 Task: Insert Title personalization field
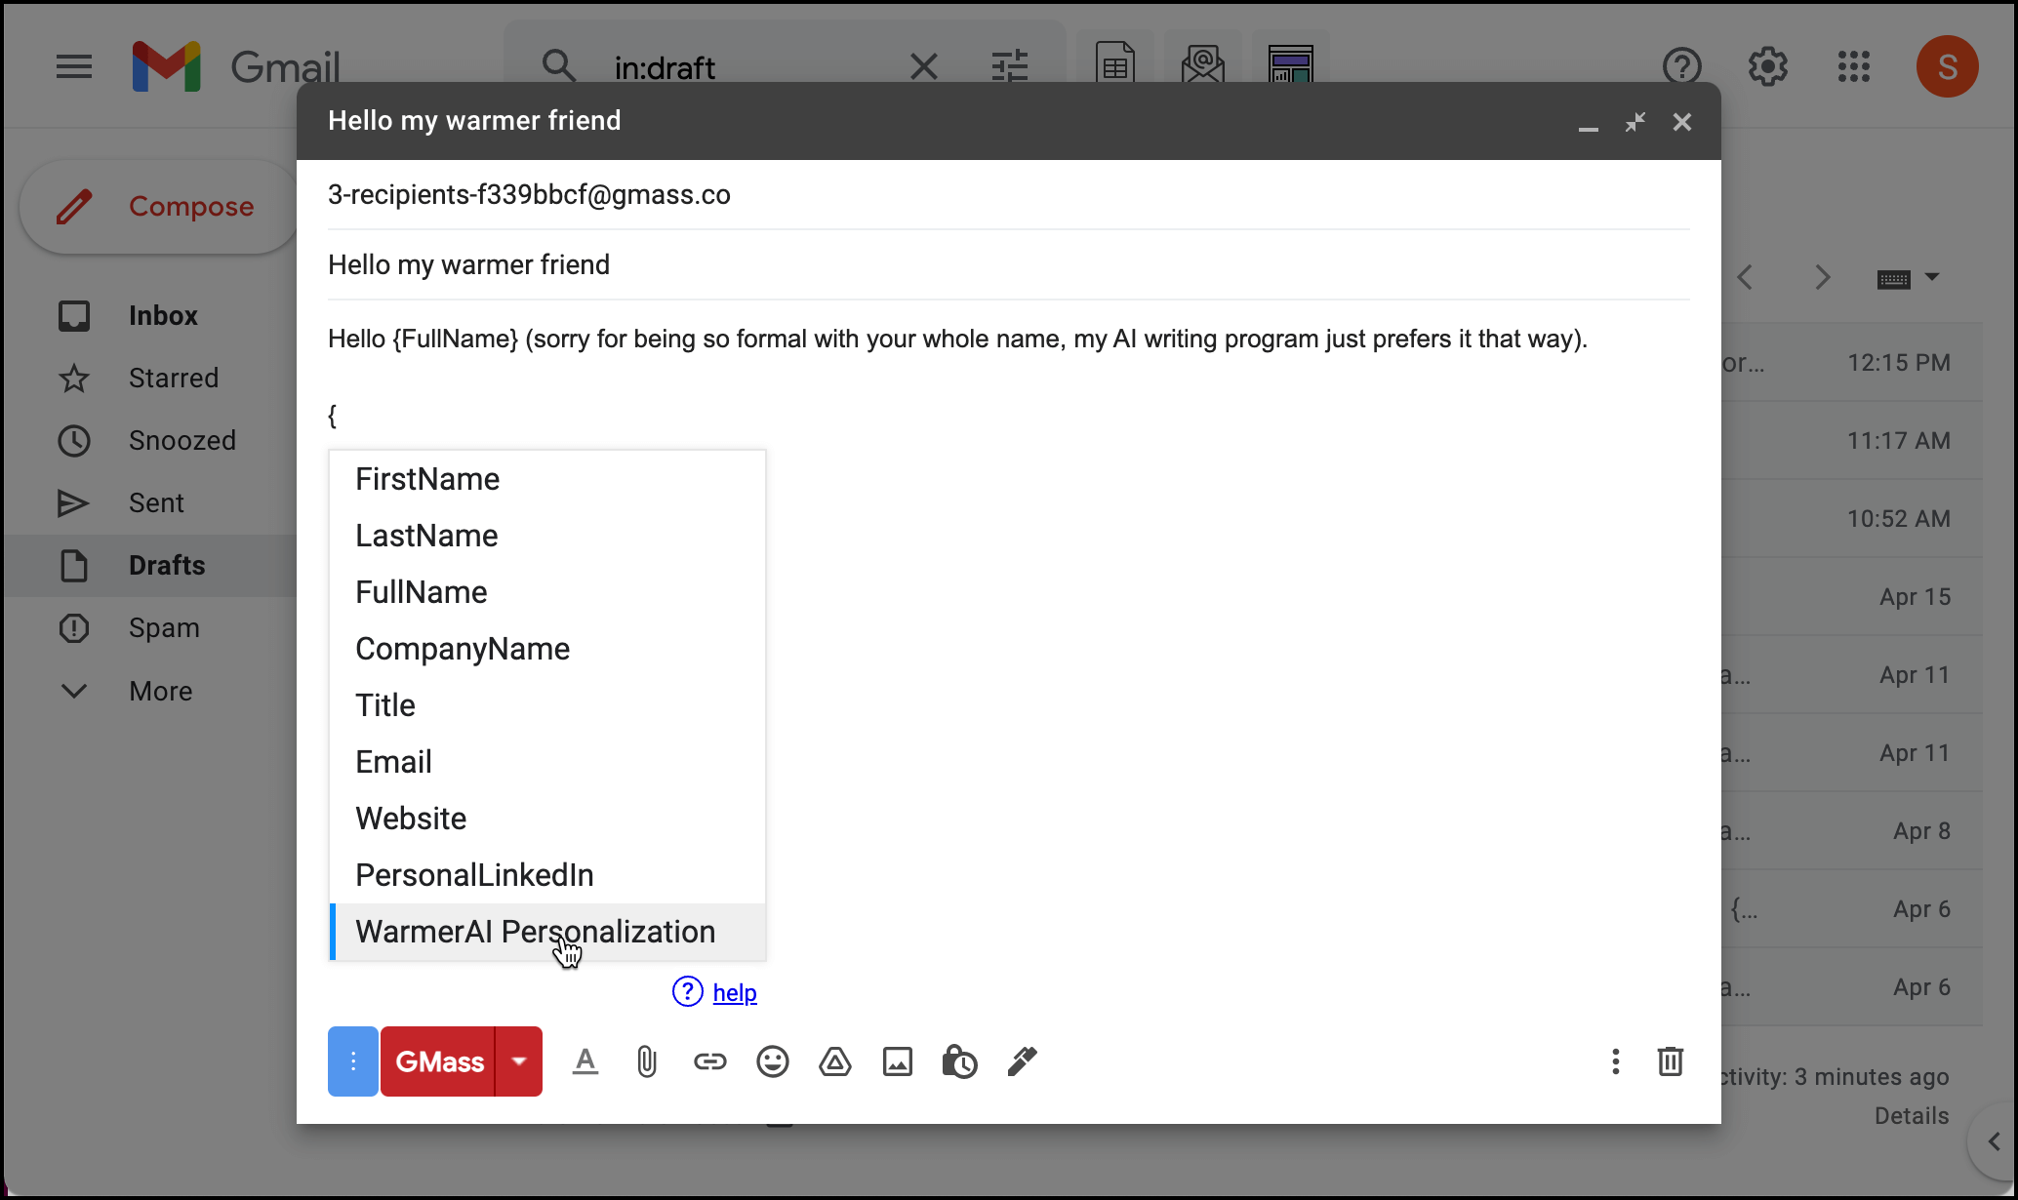click(547, 705)
